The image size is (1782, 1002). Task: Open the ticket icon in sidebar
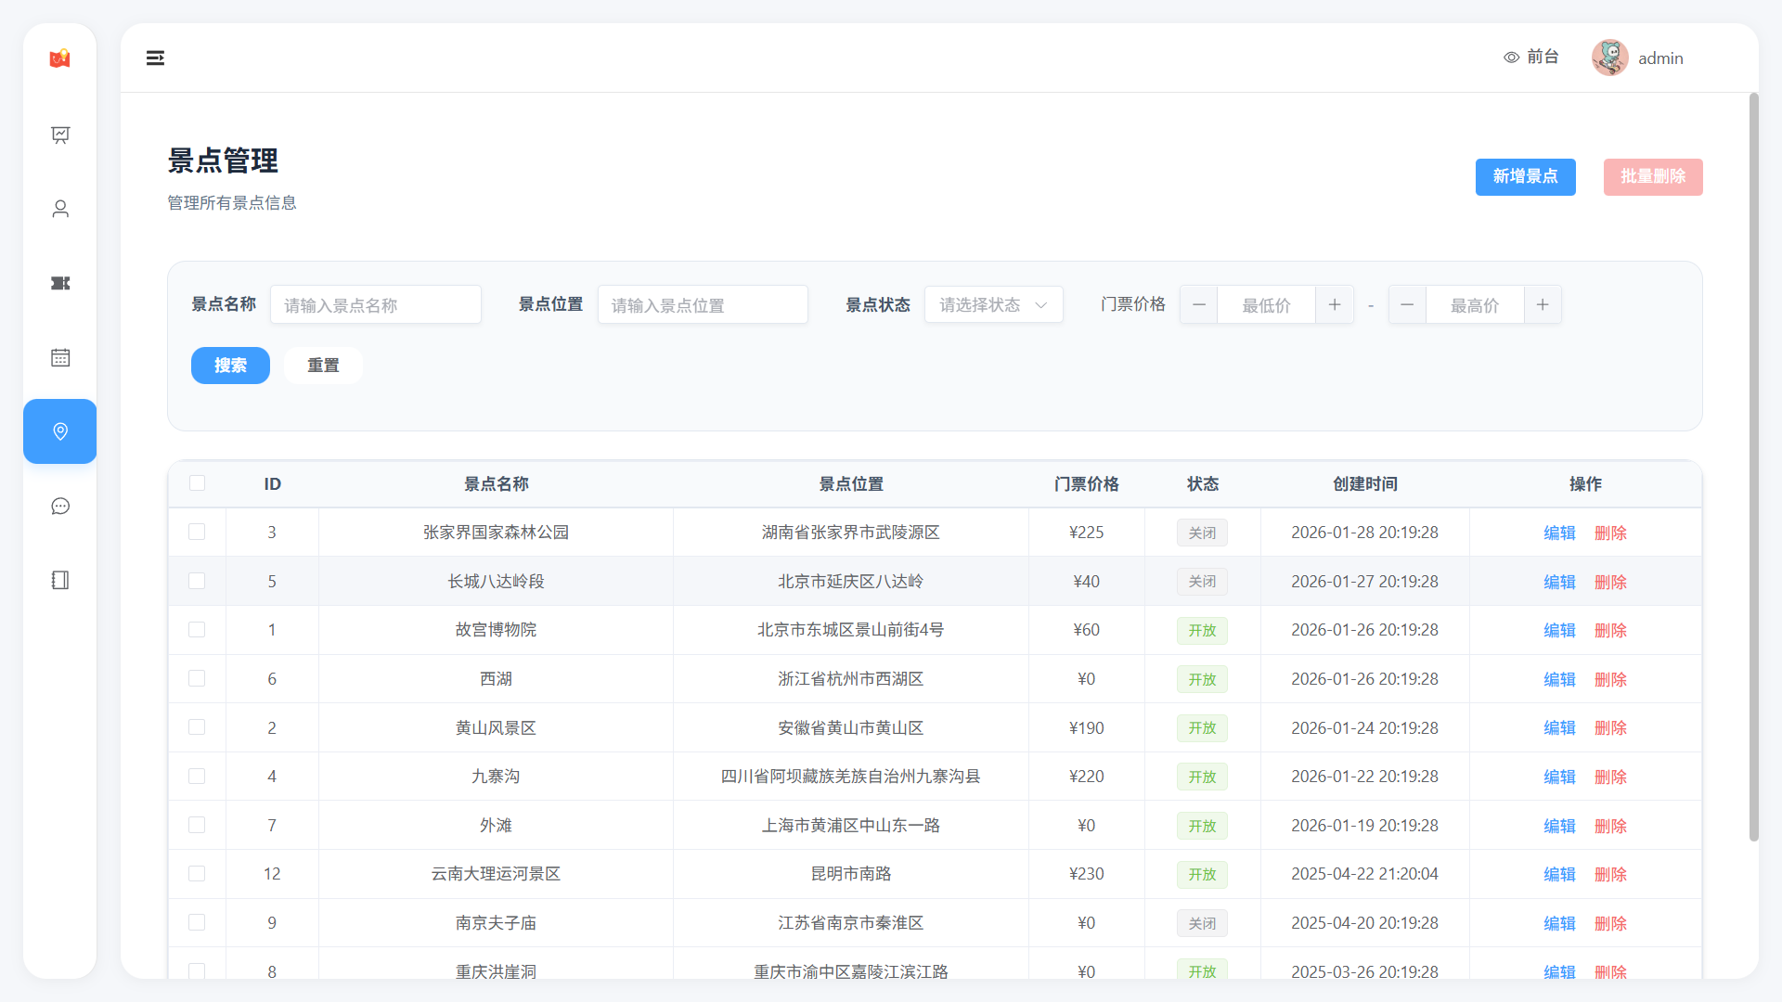[60, 283]
